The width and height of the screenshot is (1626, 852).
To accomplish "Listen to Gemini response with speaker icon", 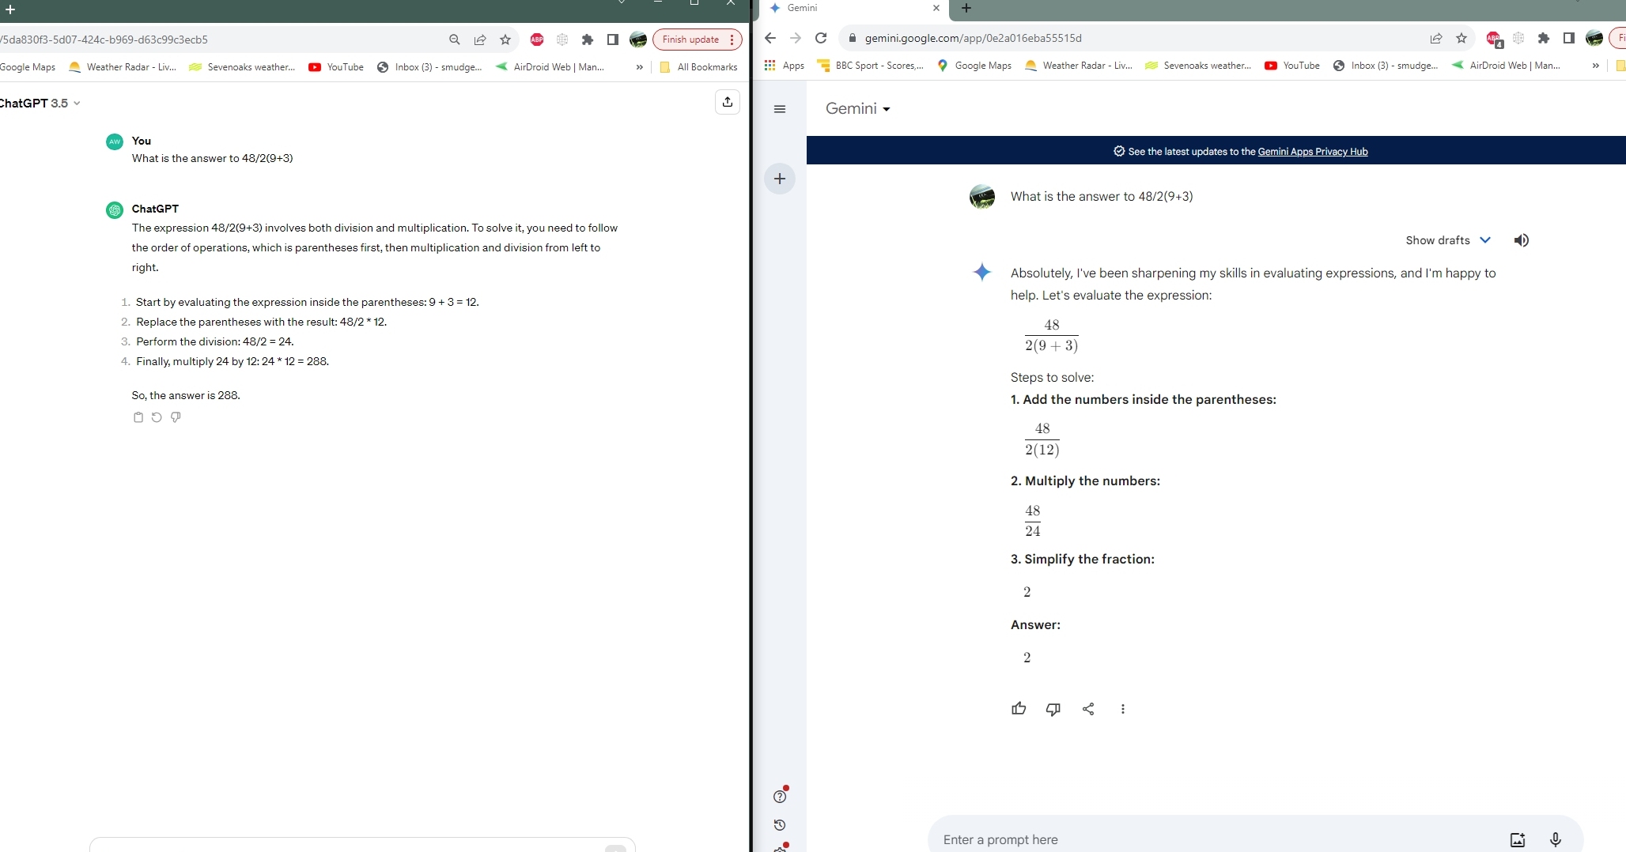I will (x=1521, y=240).
